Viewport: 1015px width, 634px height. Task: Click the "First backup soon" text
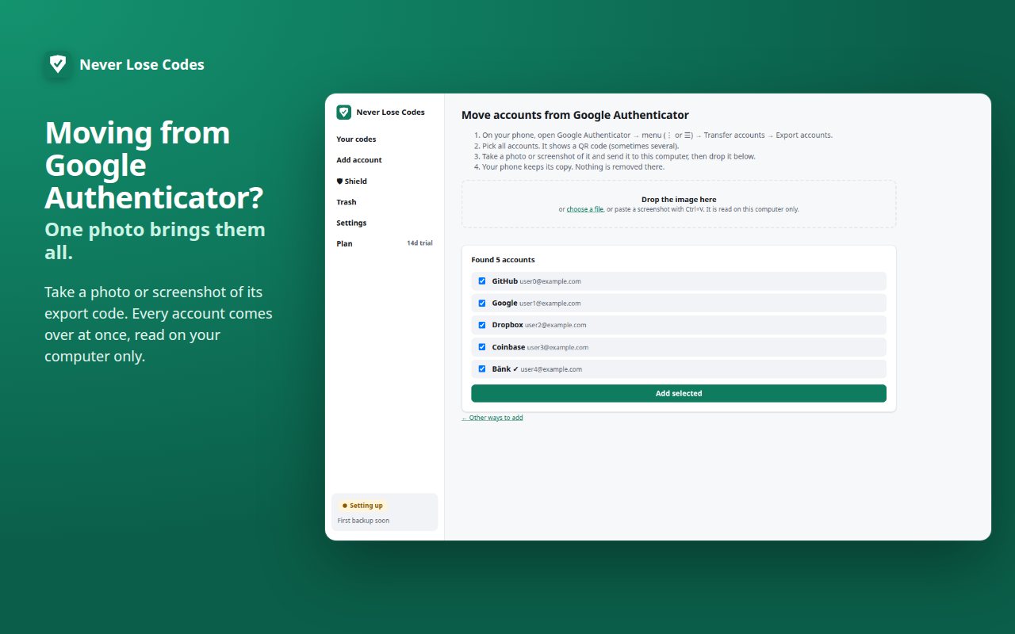click(363, 521)
